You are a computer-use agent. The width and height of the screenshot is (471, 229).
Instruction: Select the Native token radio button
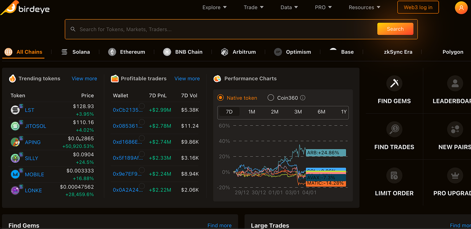point(220,98)
